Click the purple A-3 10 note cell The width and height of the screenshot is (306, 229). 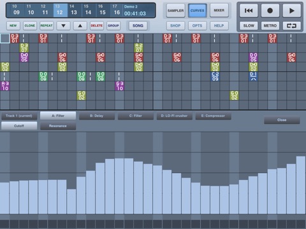tap(5, 86)
